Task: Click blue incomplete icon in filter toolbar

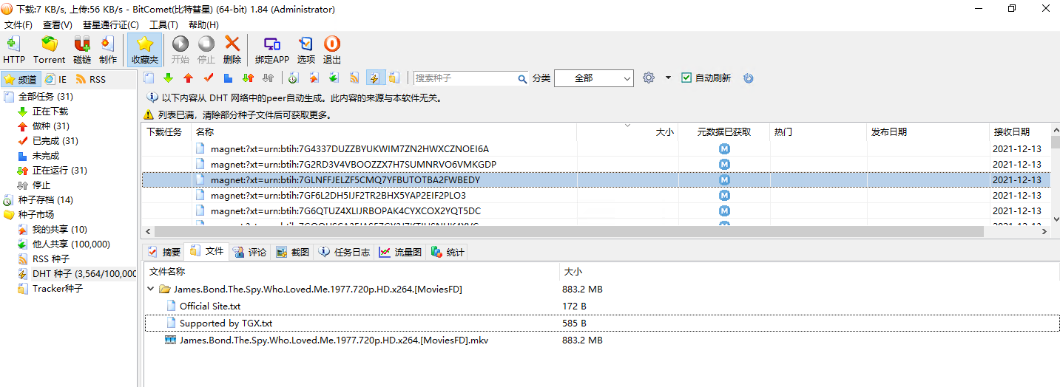Action: click(228, 78)
